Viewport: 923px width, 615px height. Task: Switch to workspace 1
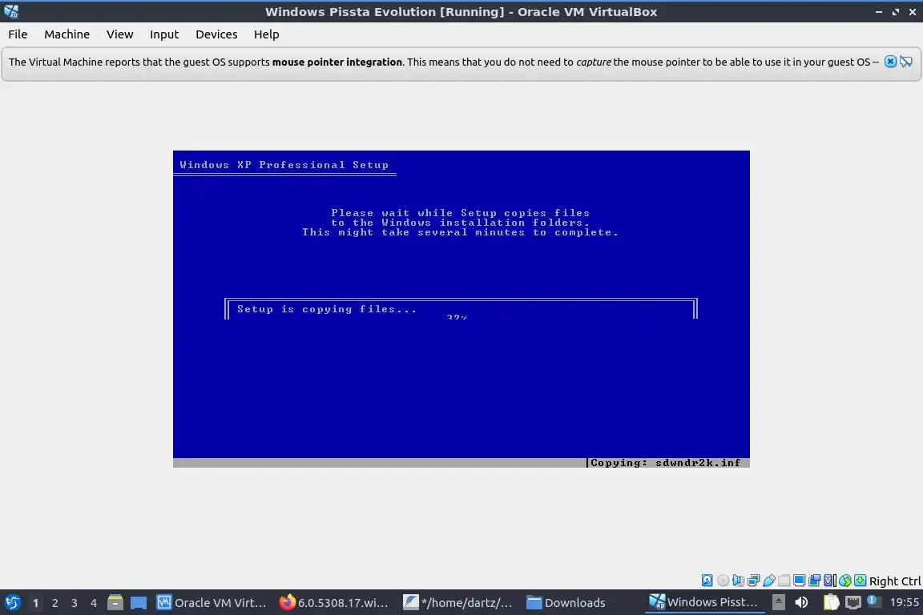click(35, 603)
